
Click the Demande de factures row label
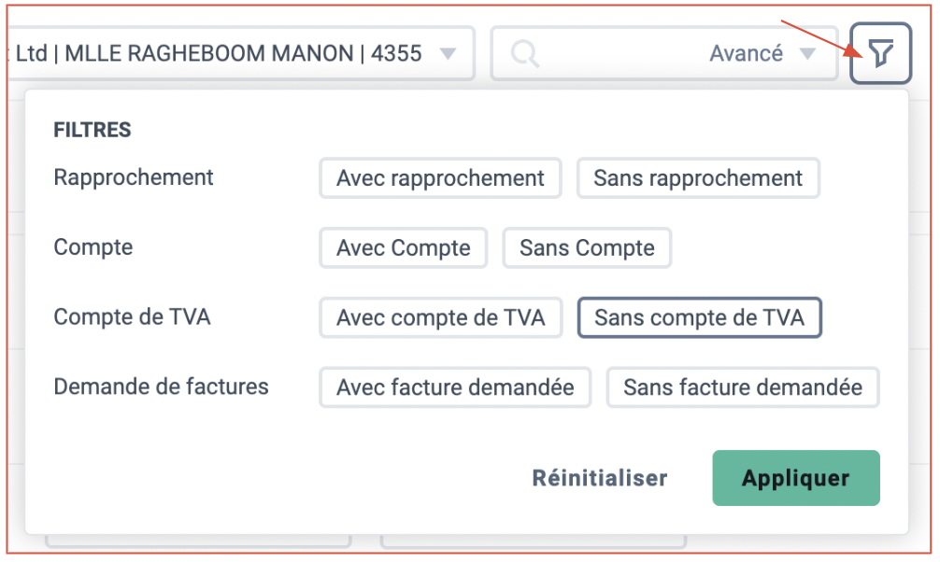pos(161,386)
